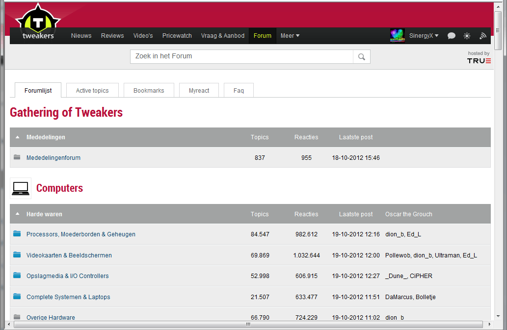
Task: Focus the Zoek in het Forum field
Action: [241, 56]
